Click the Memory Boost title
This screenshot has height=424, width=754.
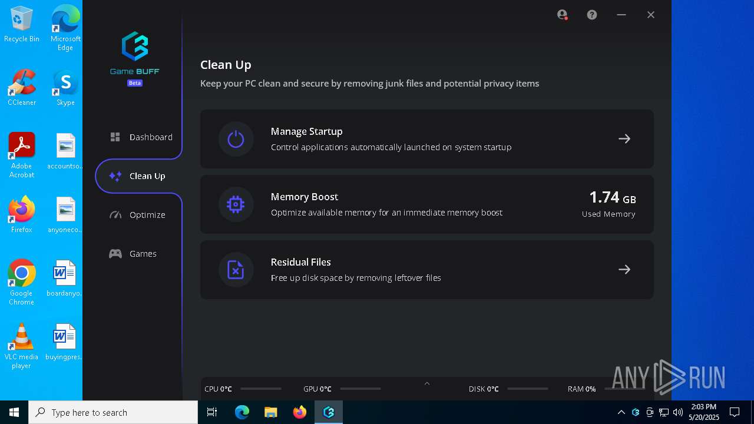point(305,197)
